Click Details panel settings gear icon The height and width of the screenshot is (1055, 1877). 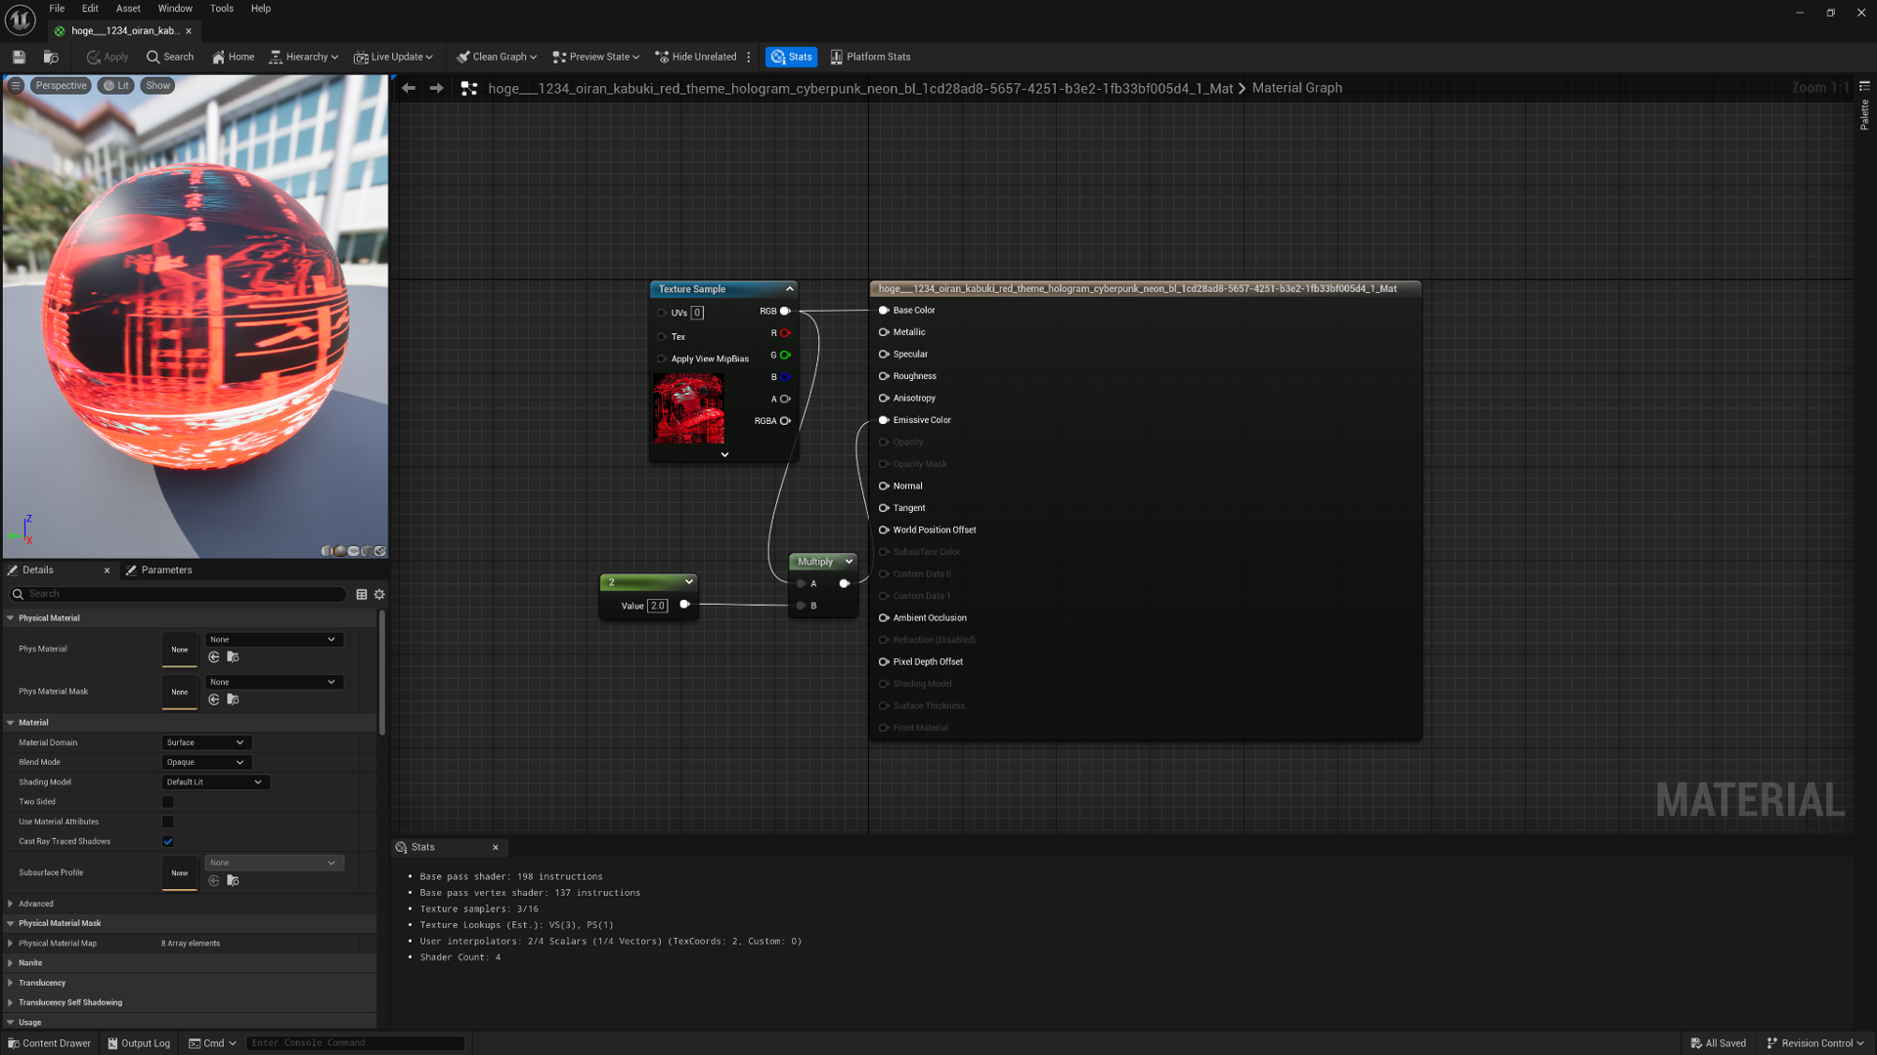(379, 594)
